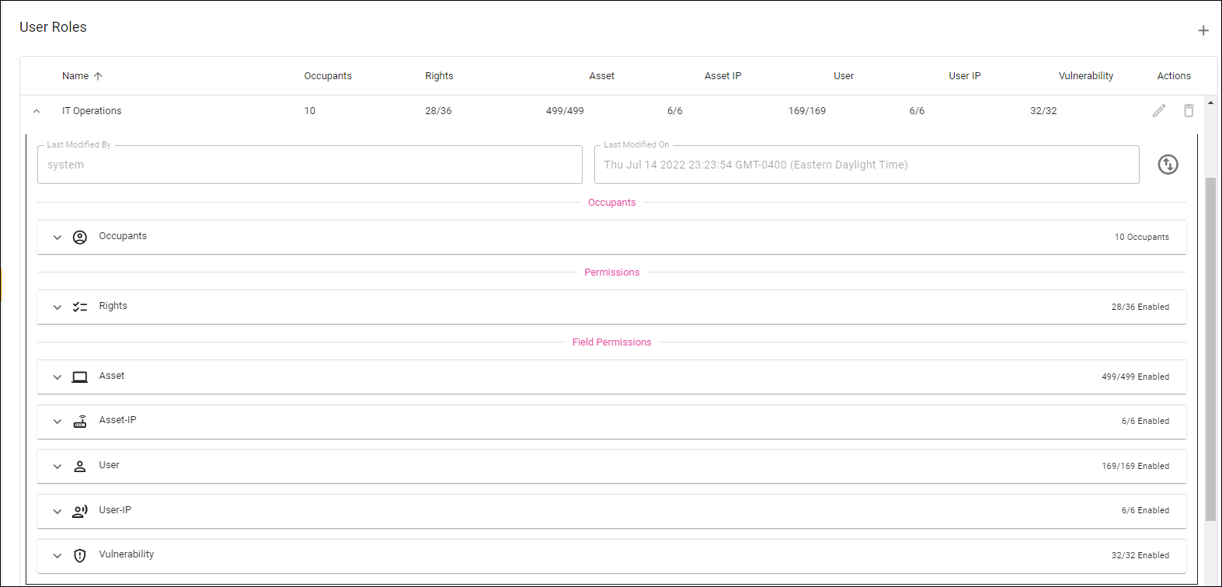Add a new user role with plus icon
Image resolution: width=1222 pixels, height=587 pixels.
pyautogui.click(x=1203, y=31)
